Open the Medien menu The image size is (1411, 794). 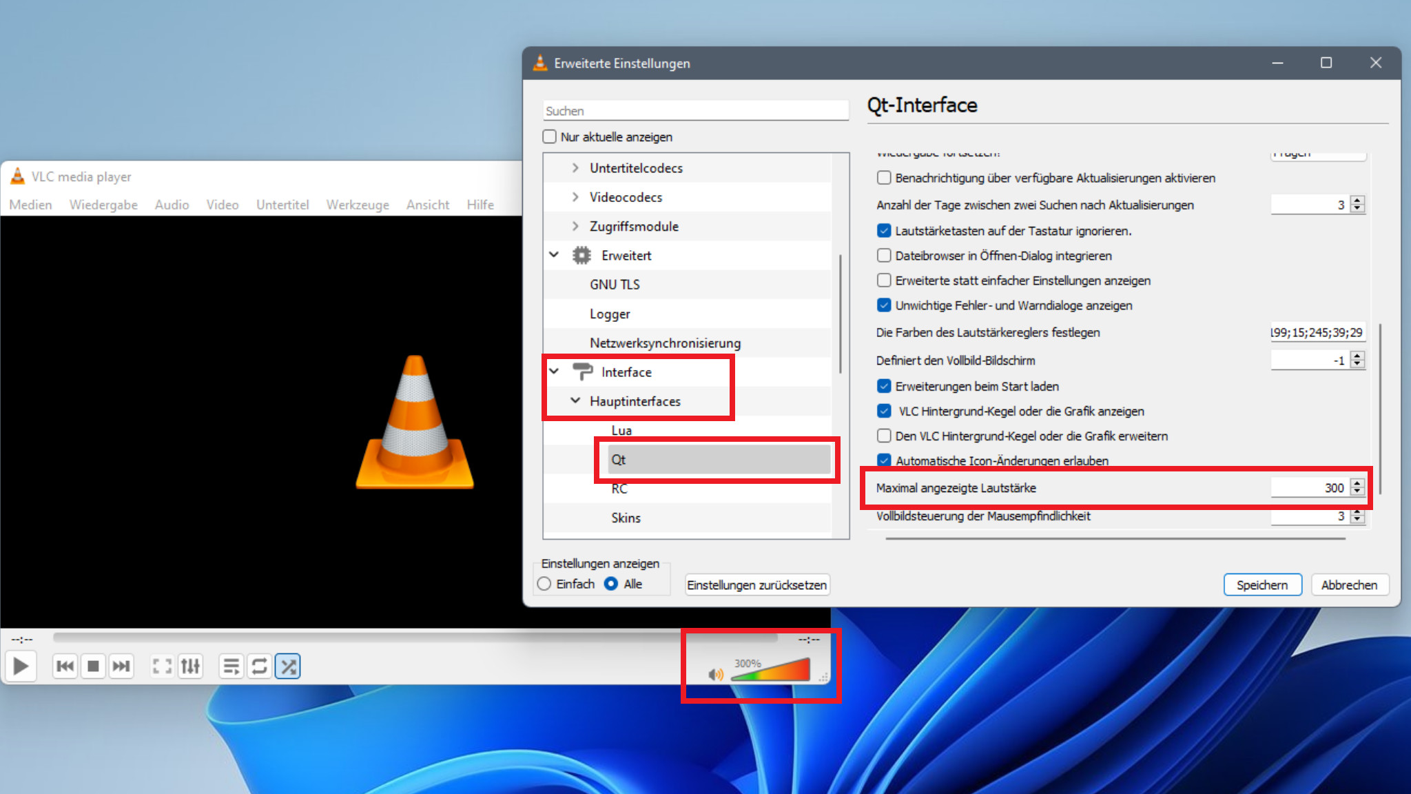(30, 205)
